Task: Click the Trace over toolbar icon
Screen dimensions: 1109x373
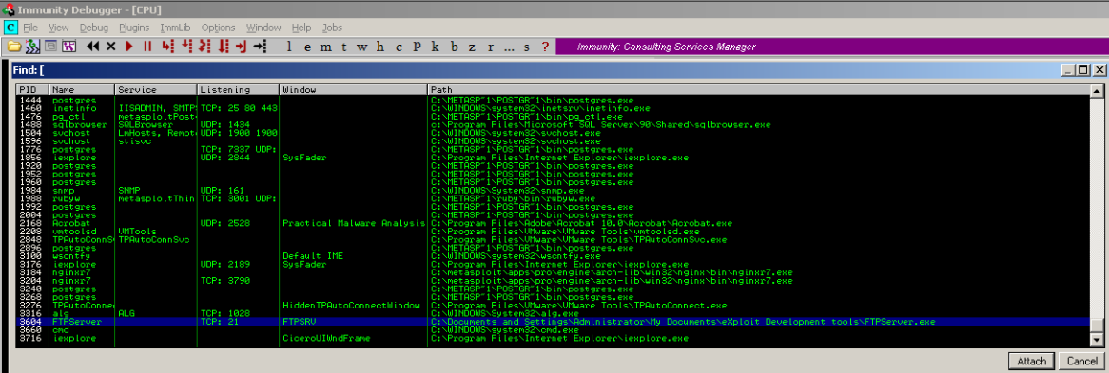Action: pyautogui.click(x=224, y=47)
